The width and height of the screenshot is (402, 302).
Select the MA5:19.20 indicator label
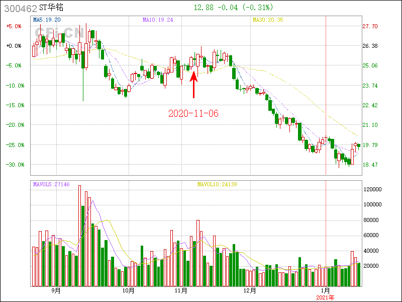tap(46, 20)
